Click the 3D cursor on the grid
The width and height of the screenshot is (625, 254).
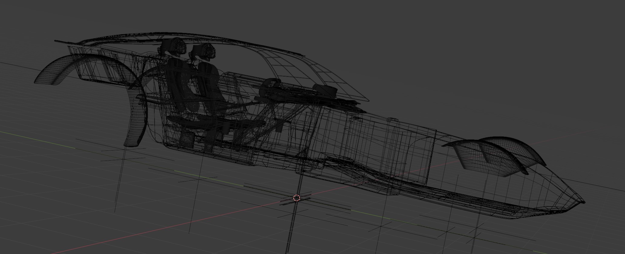pos(296,198)
